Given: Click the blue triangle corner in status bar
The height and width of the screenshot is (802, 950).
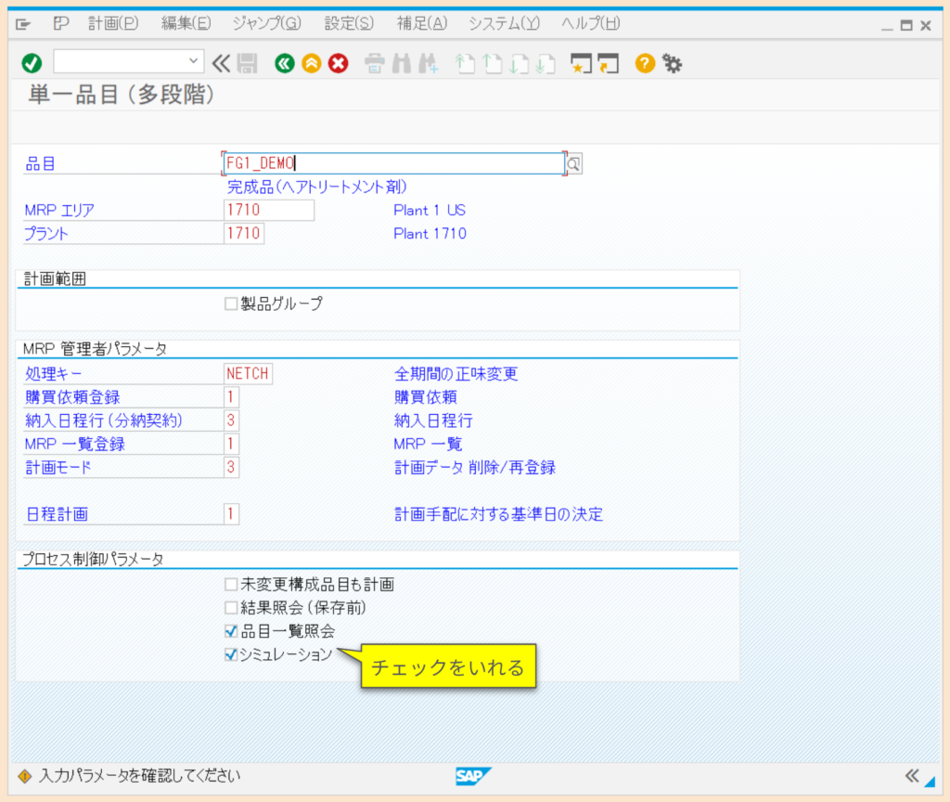Looking at the screenshot, I should (x=930, y=782).
